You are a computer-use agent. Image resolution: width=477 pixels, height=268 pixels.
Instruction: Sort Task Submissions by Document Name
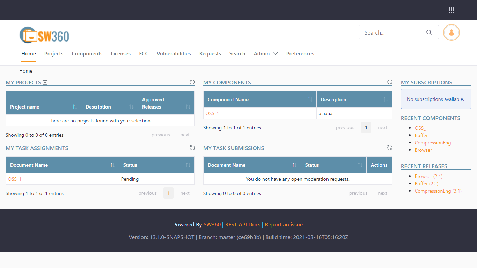(252, 165)
